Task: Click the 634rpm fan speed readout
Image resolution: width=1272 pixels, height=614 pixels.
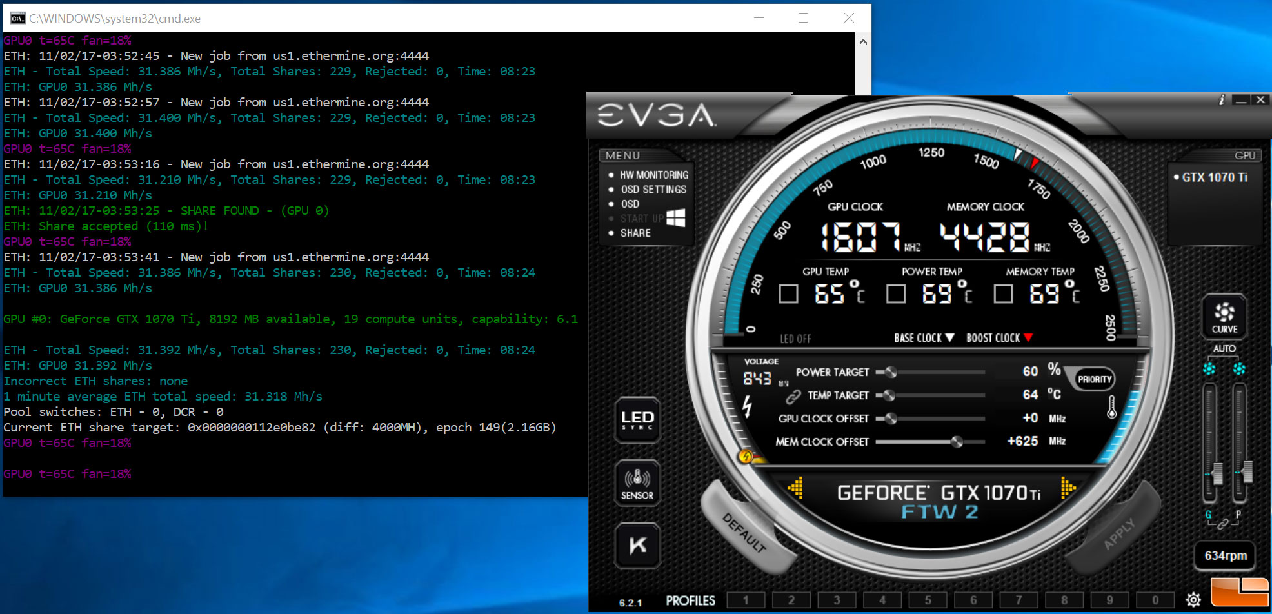Action: tap(1225, 556)
